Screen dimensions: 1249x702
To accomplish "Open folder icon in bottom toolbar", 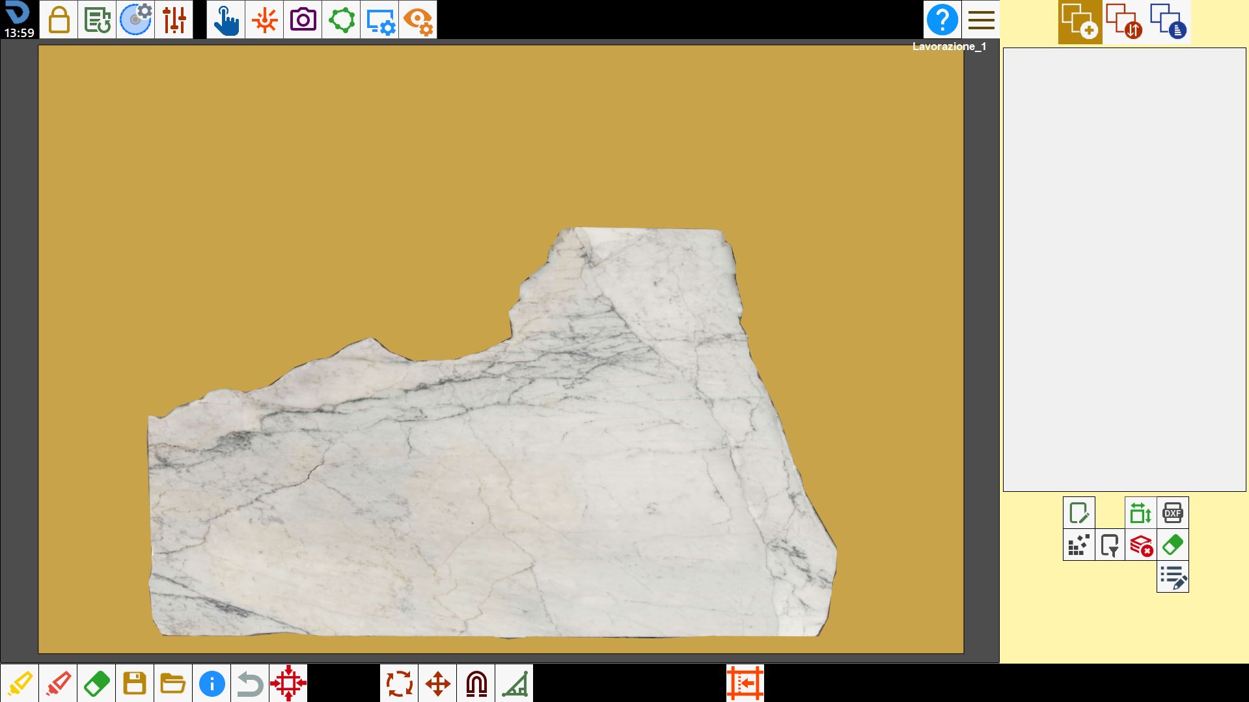I will click(x=173, y=683).
